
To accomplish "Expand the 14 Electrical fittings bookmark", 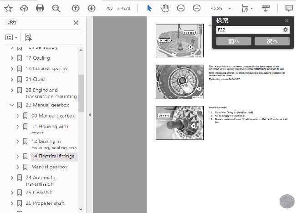I will click(18, 156).
